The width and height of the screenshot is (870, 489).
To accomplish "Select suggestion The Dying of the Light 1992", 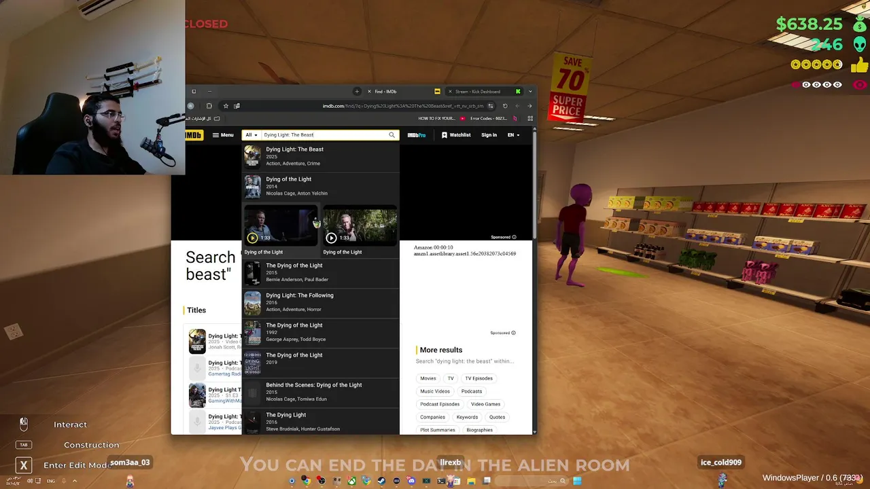I will click(x=320, y=332).
